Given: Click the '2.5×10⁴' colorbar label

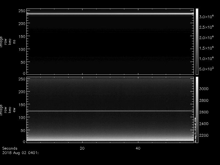Looking at the screenshot, I should pos(207,27).
